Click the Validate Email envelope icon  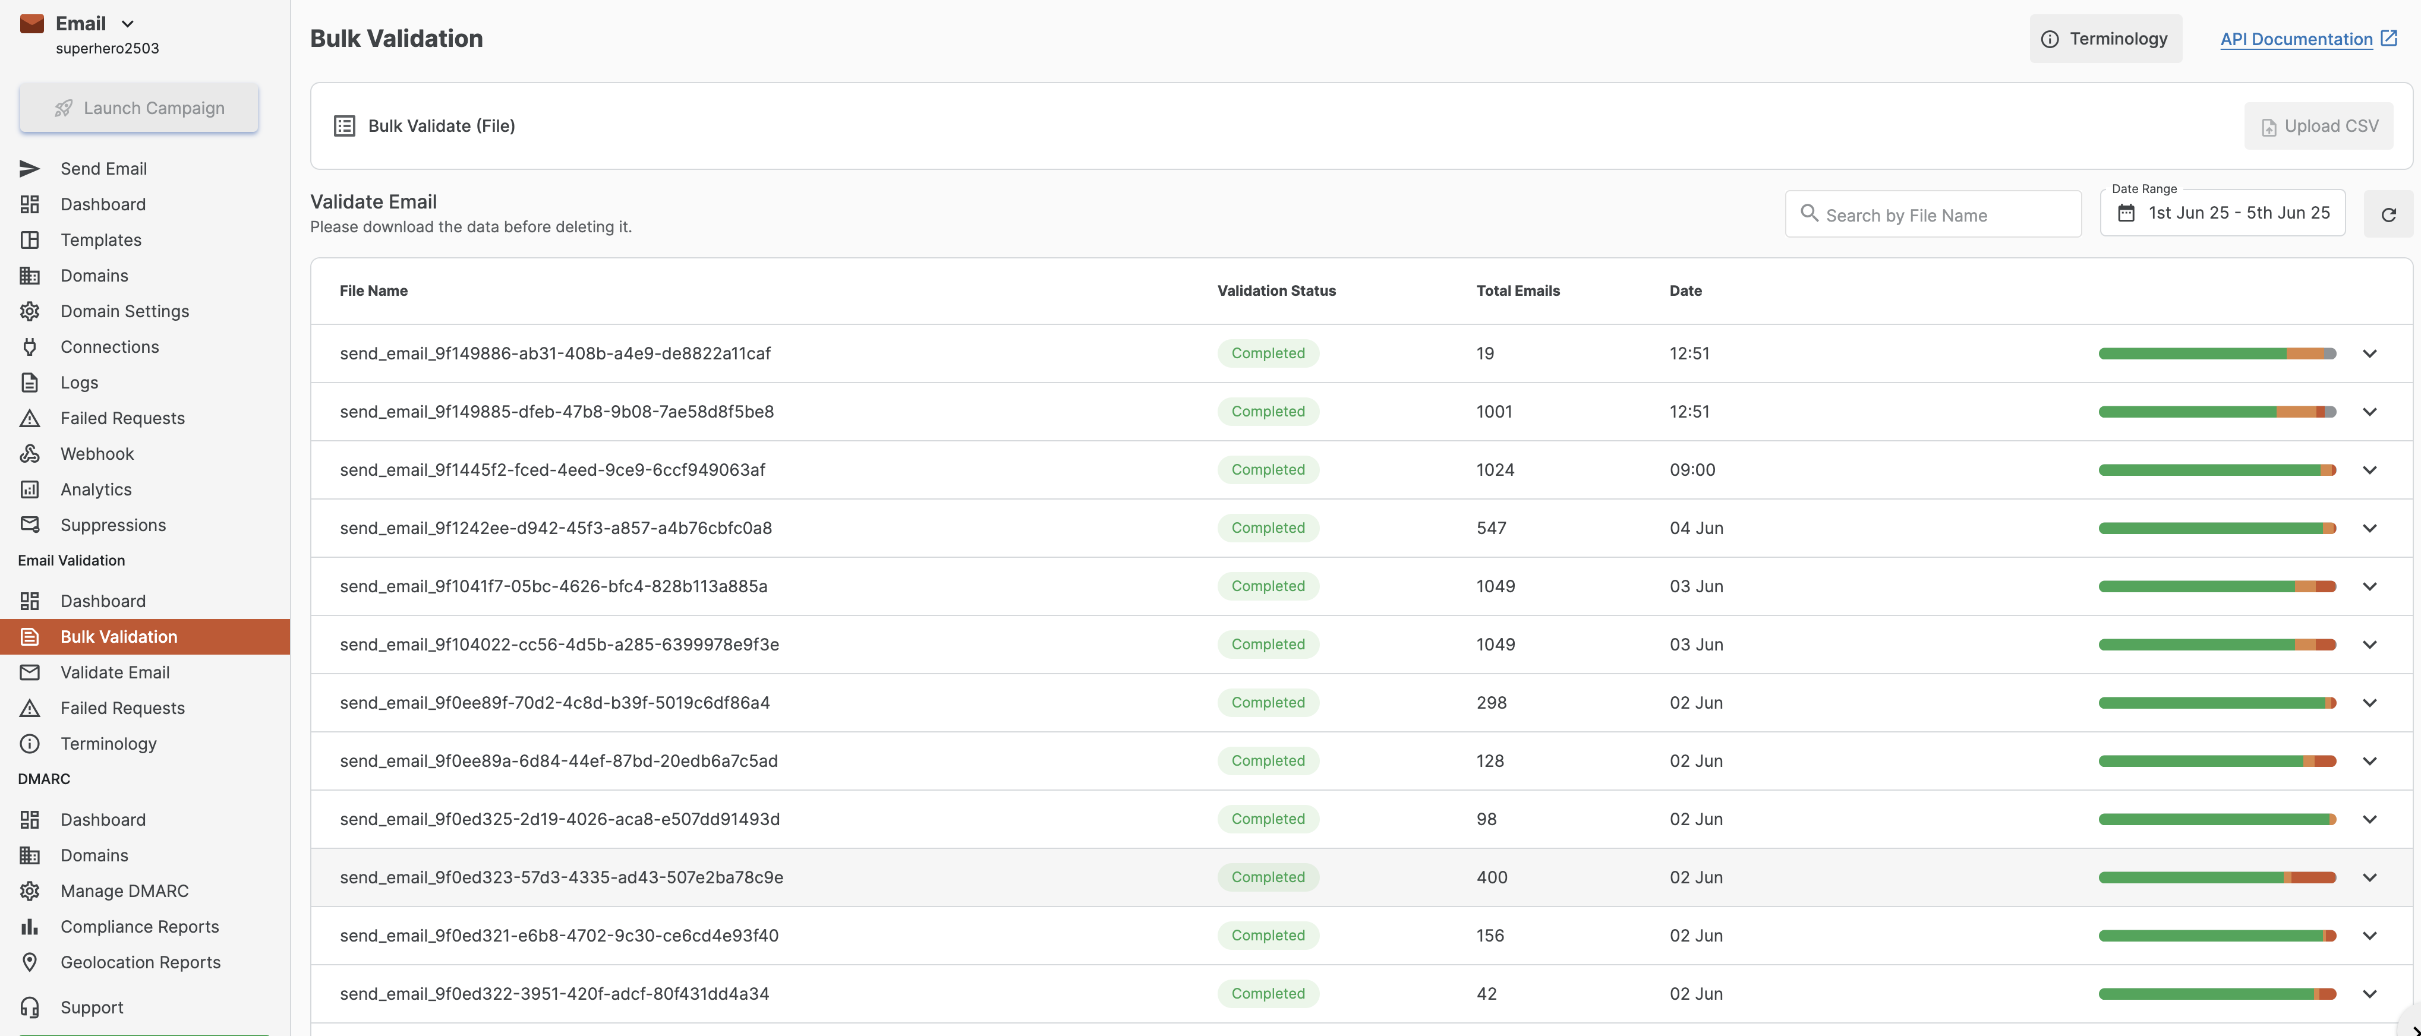click(30, 672)
